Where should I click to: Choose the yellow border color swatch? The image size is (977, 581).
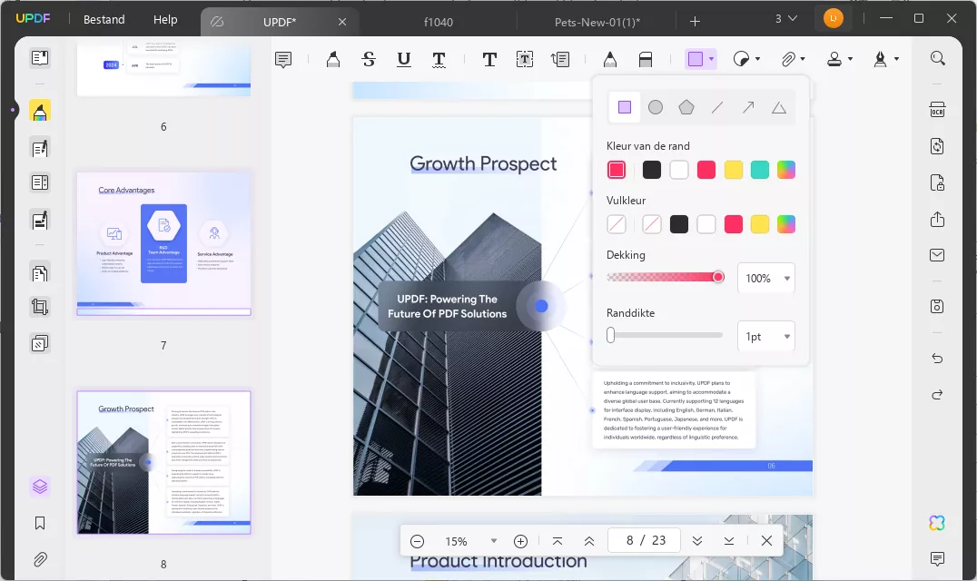tap(734, 170)
